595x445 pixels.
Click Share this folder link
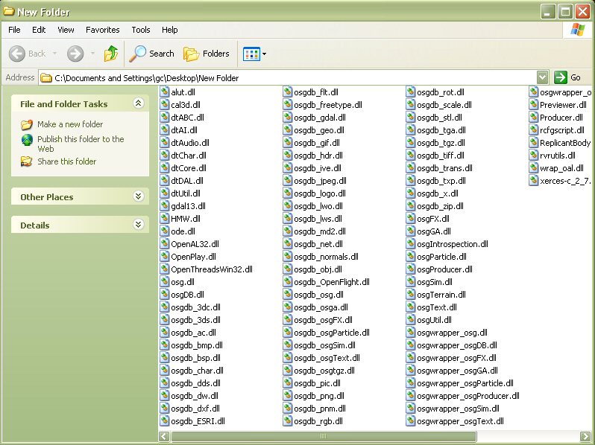tap(66, 161)
